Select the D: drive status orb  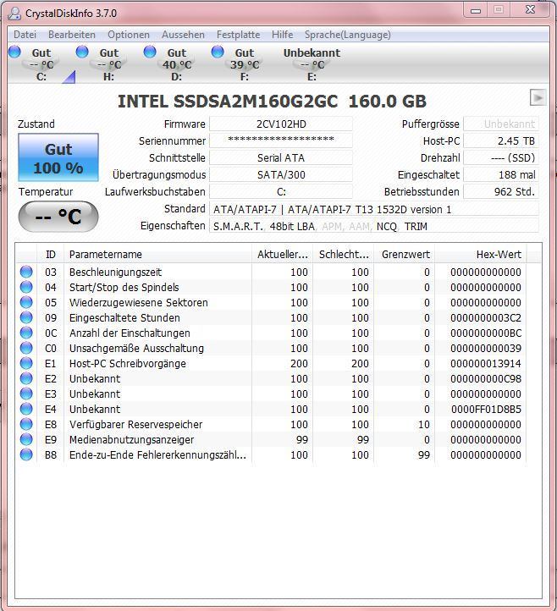coord(150,52)
